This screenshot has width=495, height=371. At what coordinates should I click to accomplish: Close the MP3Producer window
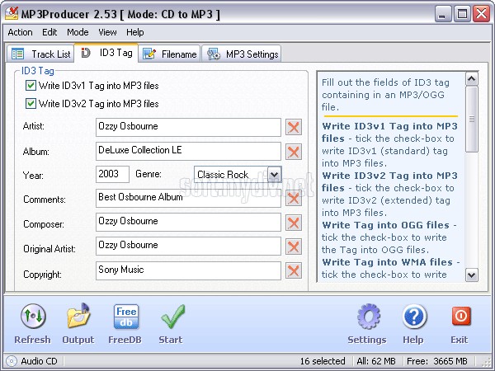coord(482,13)
